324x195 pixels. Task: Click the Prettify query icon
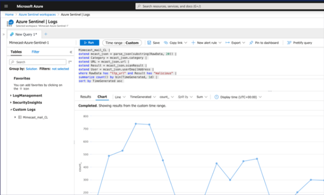[290, 43]
